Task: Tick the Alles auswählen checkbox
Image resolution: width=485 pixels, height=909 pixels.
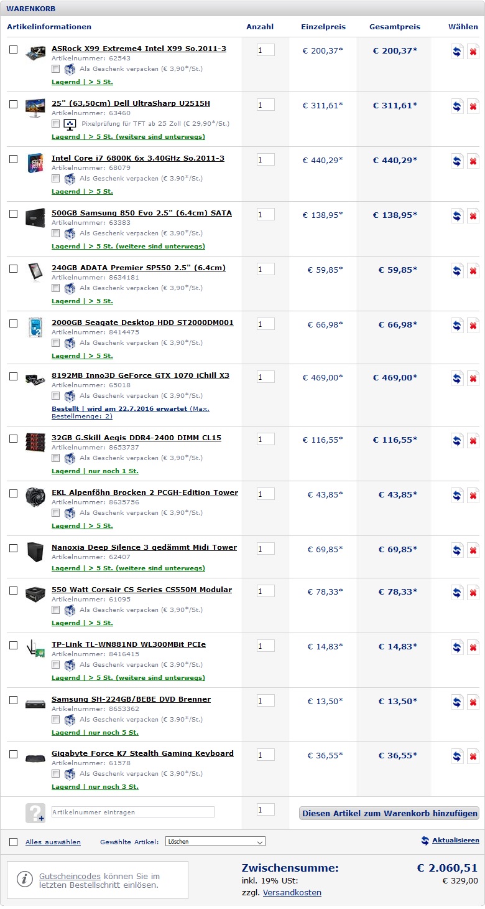Action: click(x=14, y=842)
